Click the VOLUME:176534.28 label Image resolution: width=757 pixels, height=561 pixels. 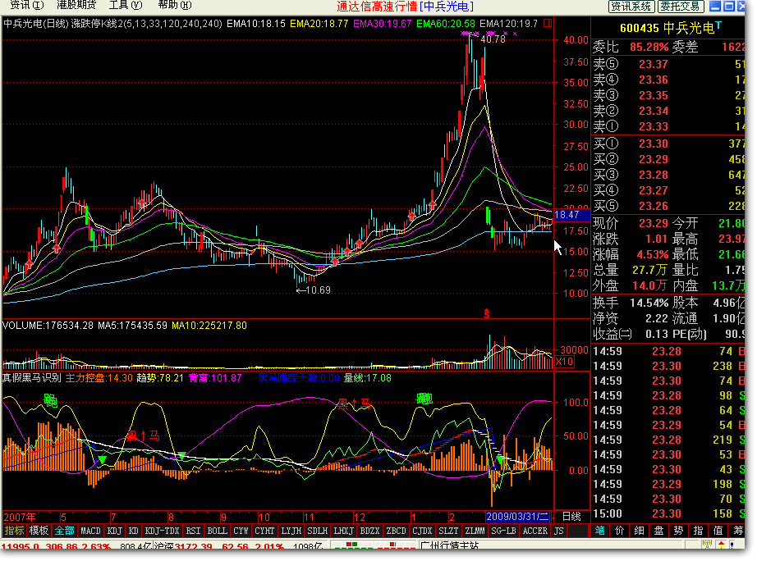click(x=48, y=326)
